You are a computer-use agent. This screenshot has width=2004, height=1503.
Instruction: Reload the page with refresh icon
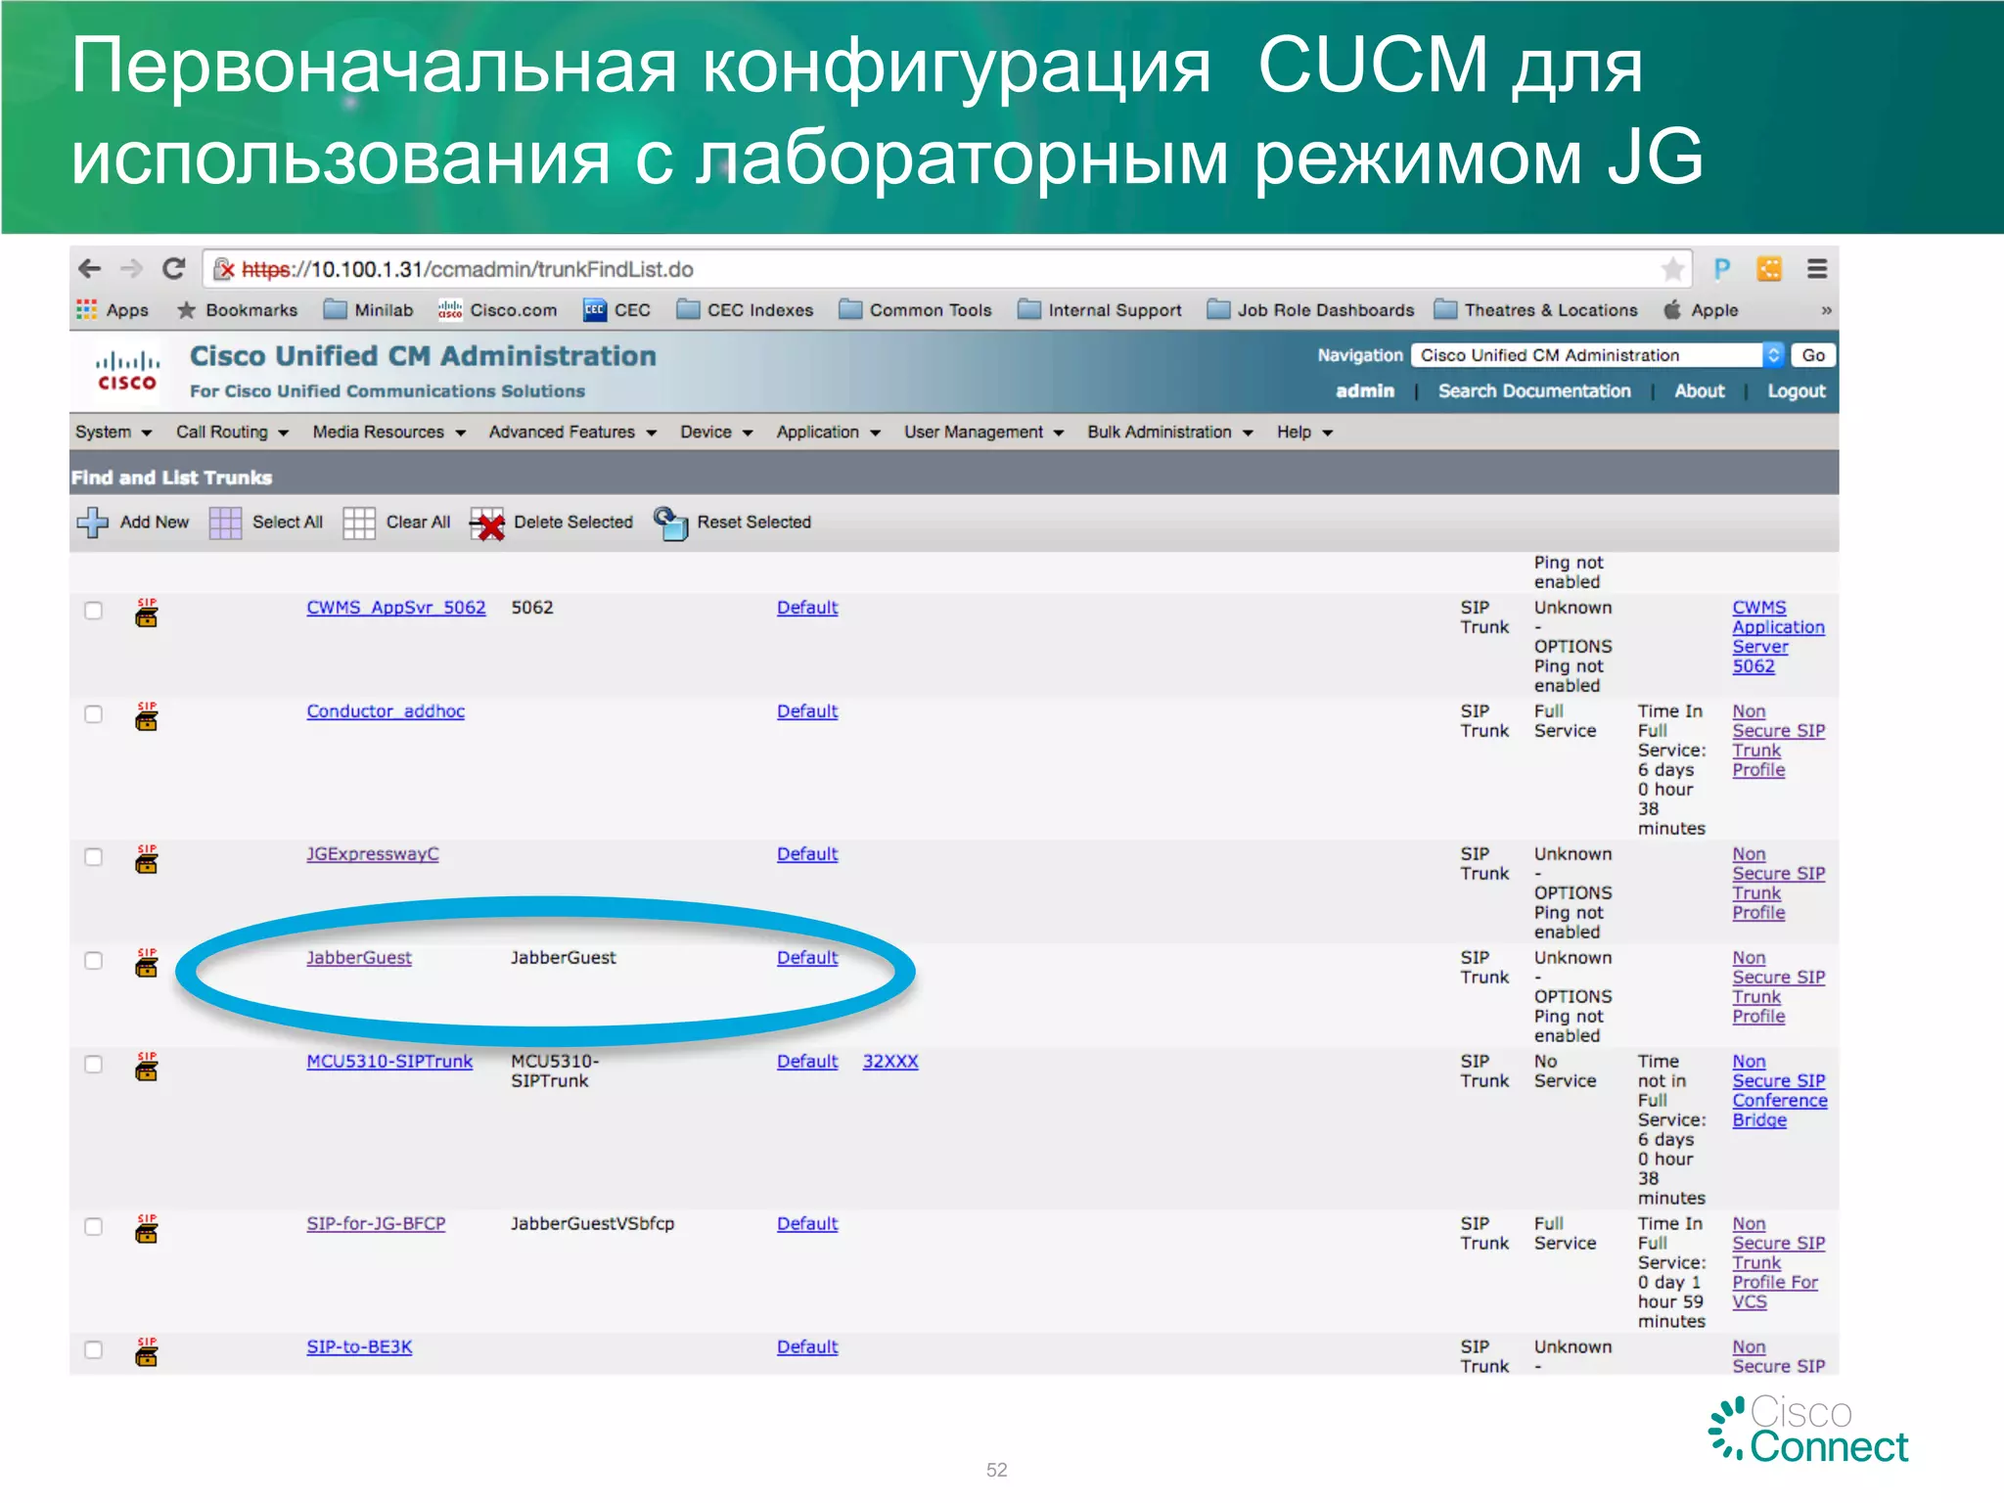coord(174,269)
